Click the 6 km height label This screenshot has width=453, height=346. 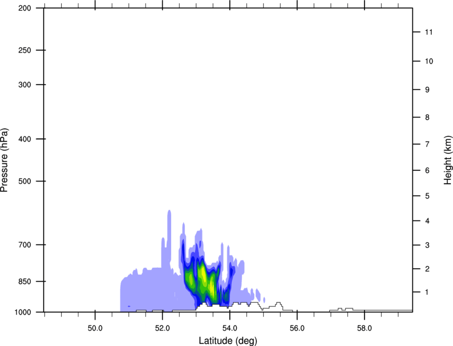coord(427,170)
